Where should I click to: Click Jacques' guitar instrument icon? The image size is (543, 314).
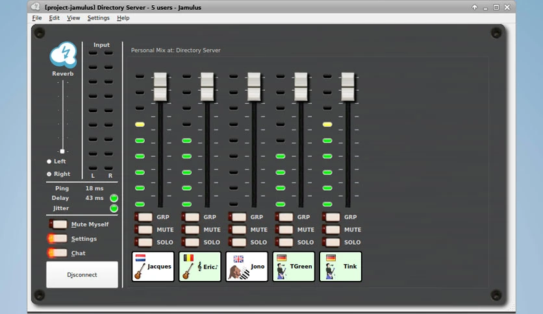click(140, 271)
